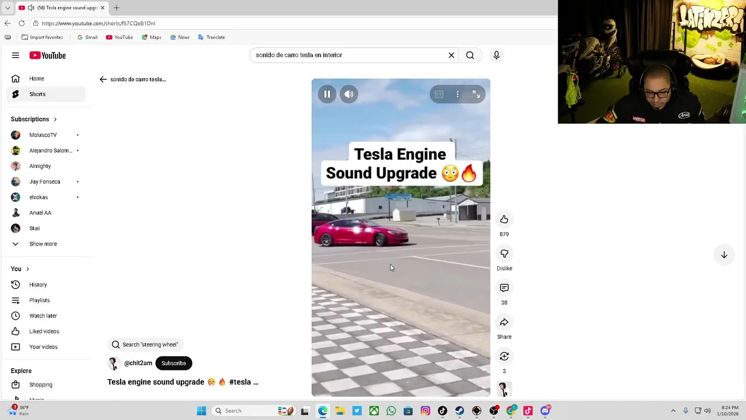This screenshot has height=420, width=746.
Task: Expand subscriptions with Show more
Action: tap(46, 244)
